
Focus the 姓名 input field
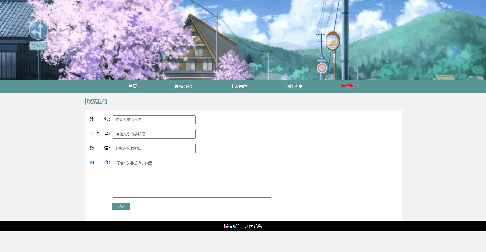[154, 120]
